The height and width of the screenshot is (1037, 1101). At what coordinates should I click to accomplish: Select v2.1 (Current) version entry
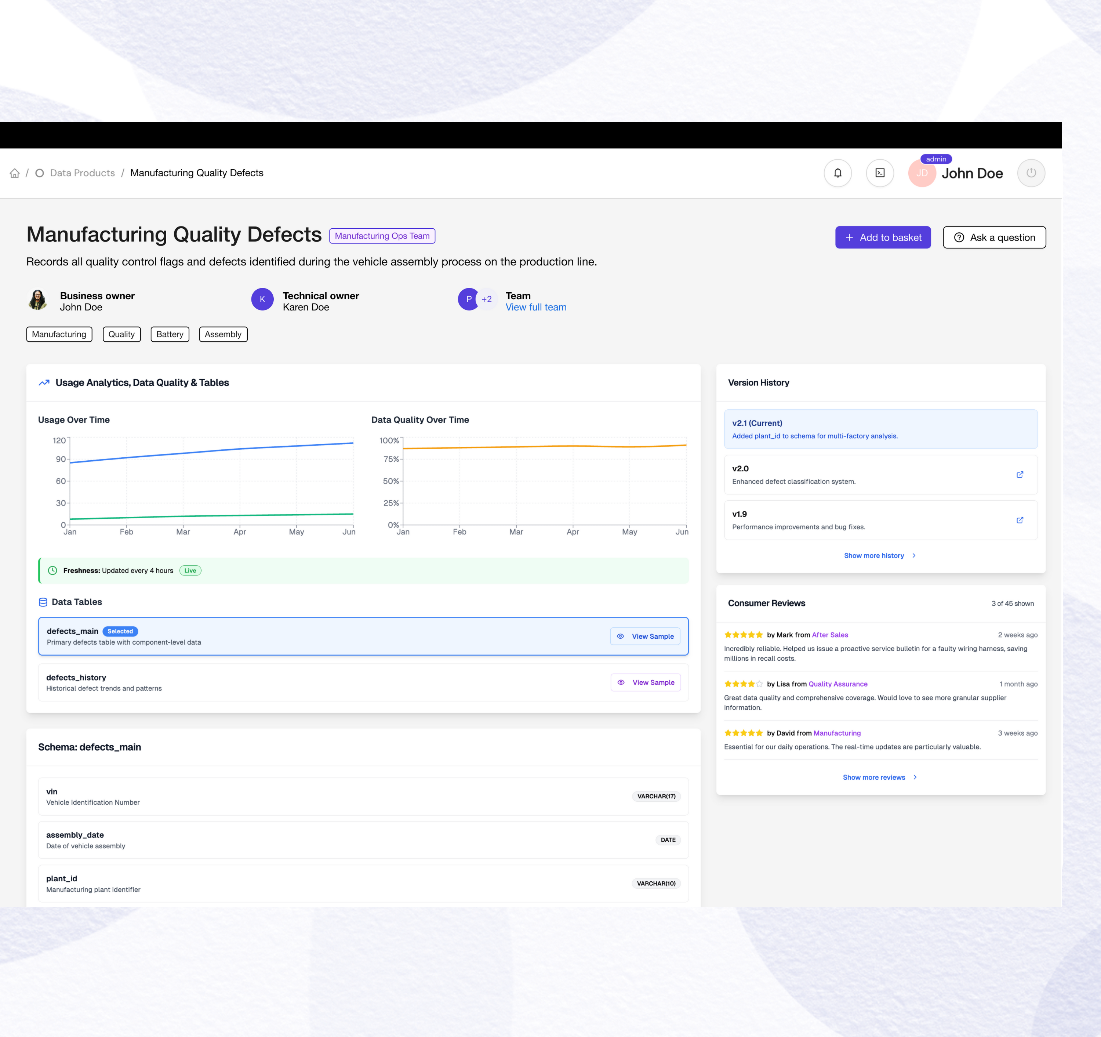pyautogui.click(x=880, y=429)
